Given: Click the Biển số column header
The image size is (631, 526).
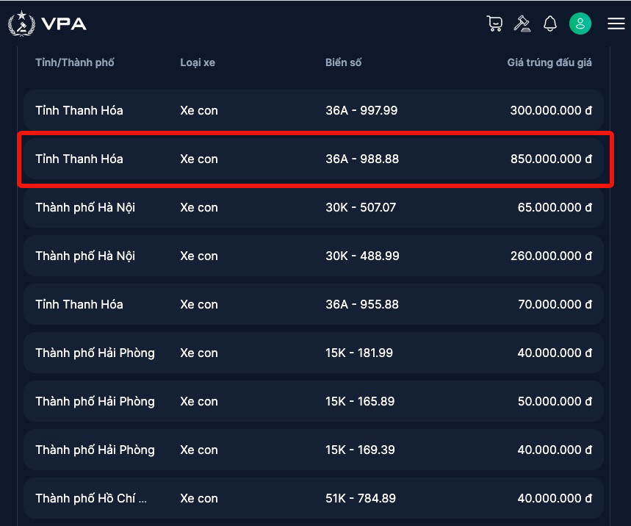Looking at the screenshot, I should pos(344,62).
